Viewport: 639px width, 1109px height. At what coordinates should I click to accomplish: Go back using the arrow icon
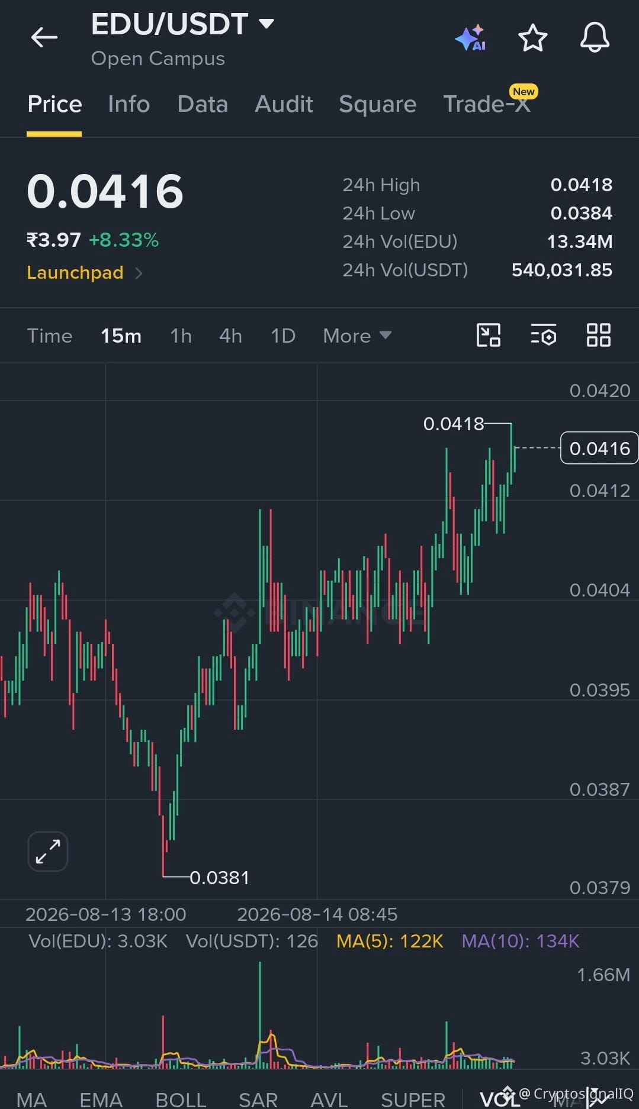44,37
